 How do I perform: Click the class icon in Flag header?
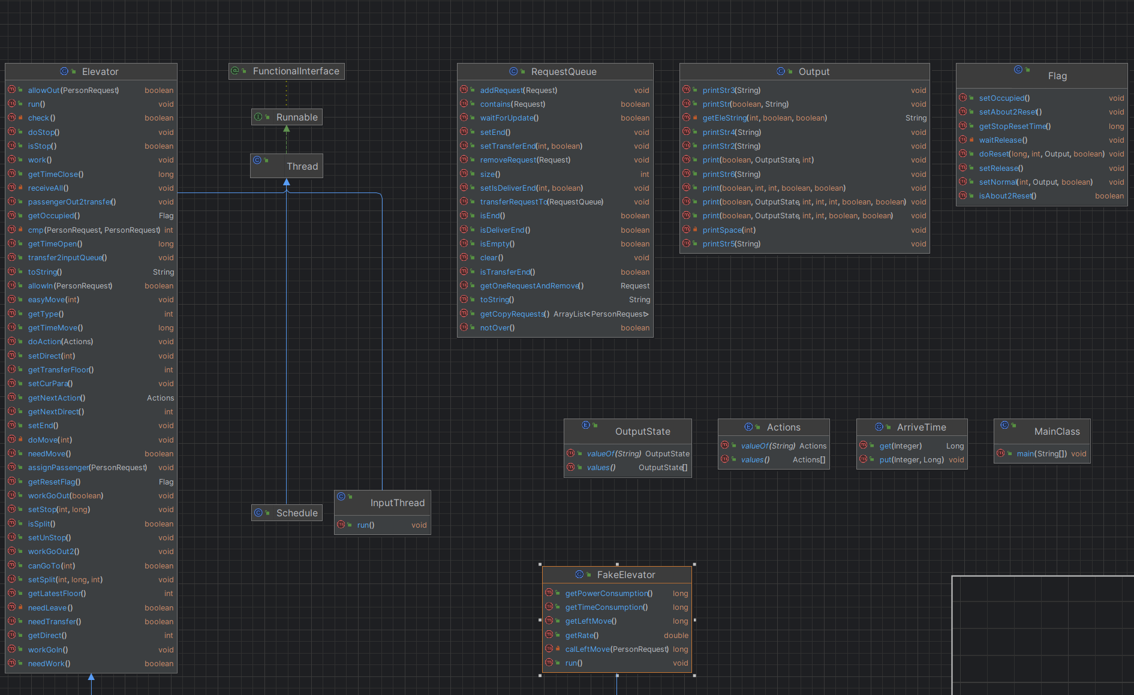(1018, 70)
